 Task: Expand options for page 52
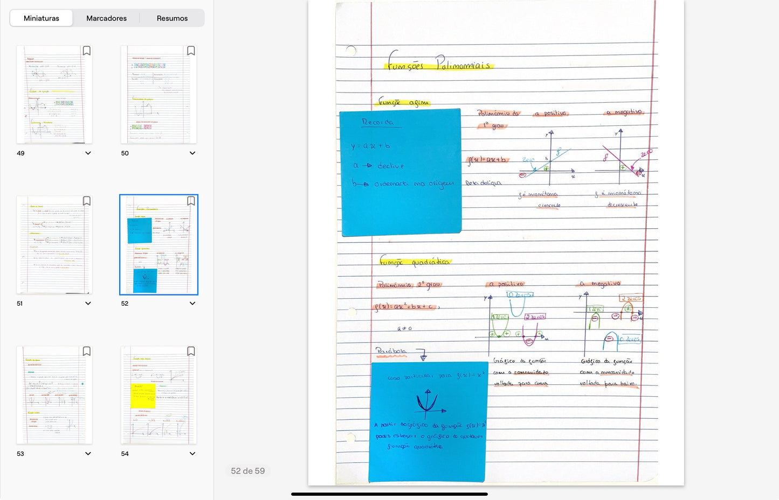pyautogui.click(x=192, y=304)
